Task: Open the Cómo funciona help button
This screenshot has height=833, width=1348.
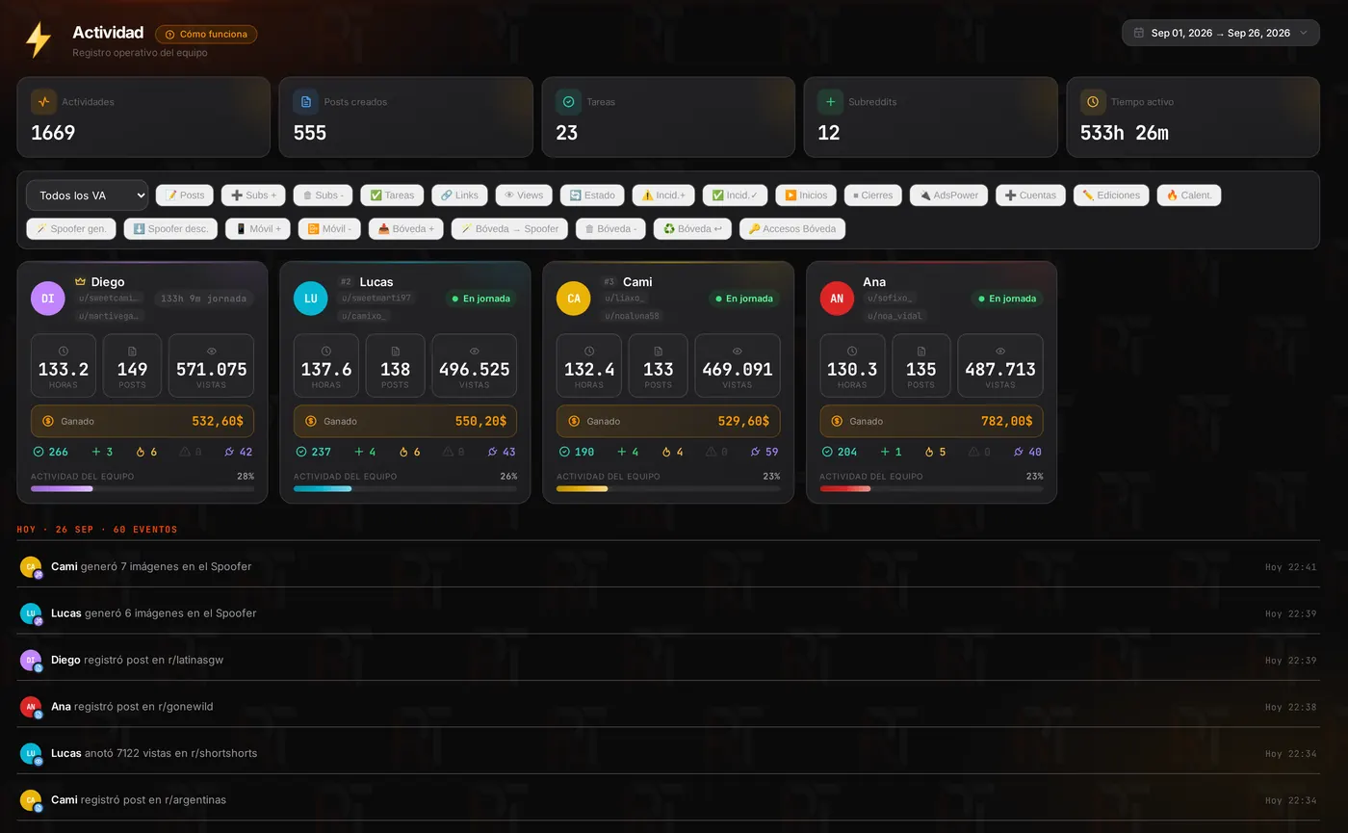Action: point(206,35)
